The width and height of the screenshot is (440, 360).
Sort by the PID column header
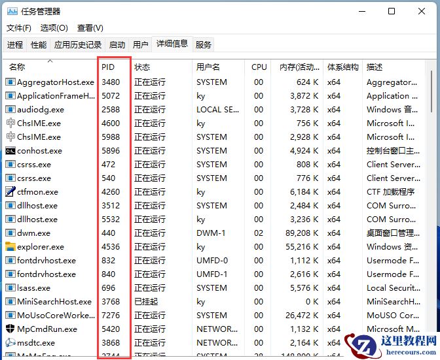tap(114, 67)
